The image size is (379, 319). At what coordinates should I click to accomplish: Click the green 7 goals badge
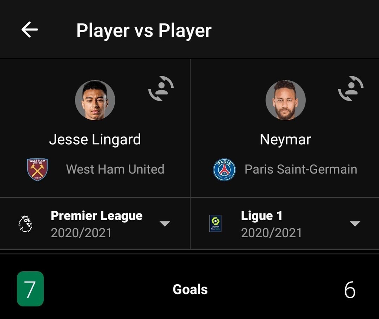pyautogui.click(x=30, y=289)
